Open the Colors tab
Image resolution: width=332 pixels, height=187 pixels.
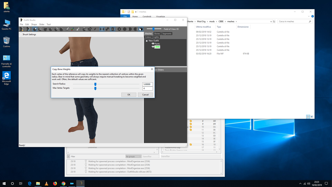[x=148, y=37]
